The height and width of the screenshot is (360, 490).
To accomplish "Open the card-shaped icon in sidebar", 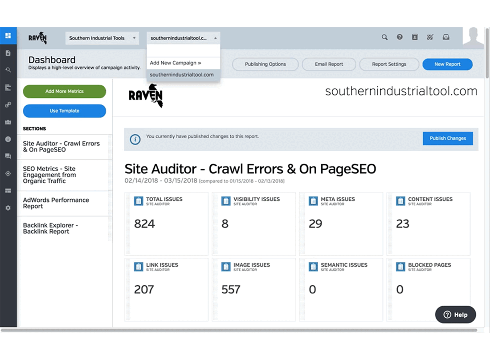I will [8, 190].
